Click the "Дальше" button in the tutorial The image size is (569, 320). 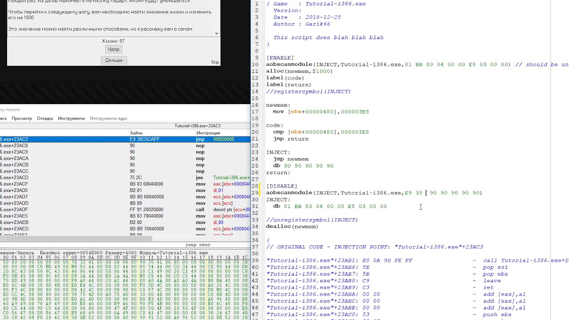click(114, 60)
